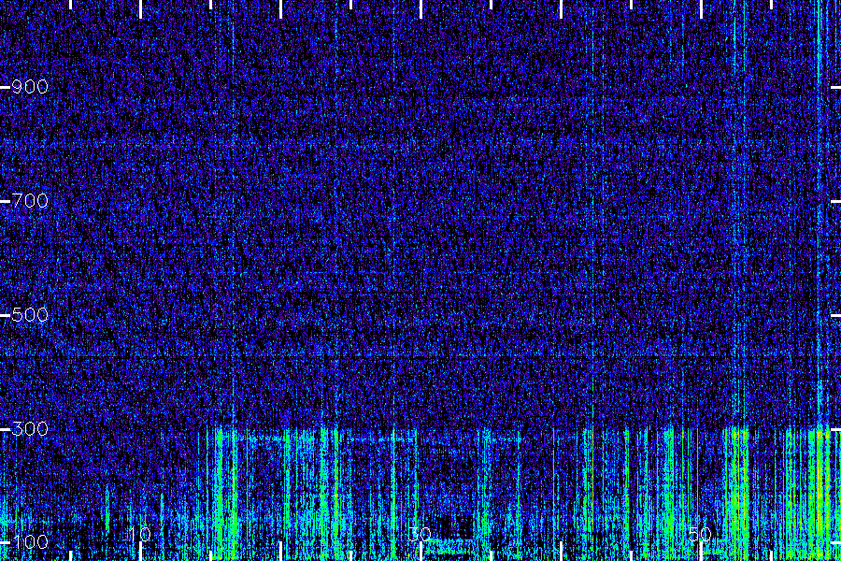This screenshot has width=841, height=561.
Task: Click the 100 frequency axis label
Action: (30, 542)
